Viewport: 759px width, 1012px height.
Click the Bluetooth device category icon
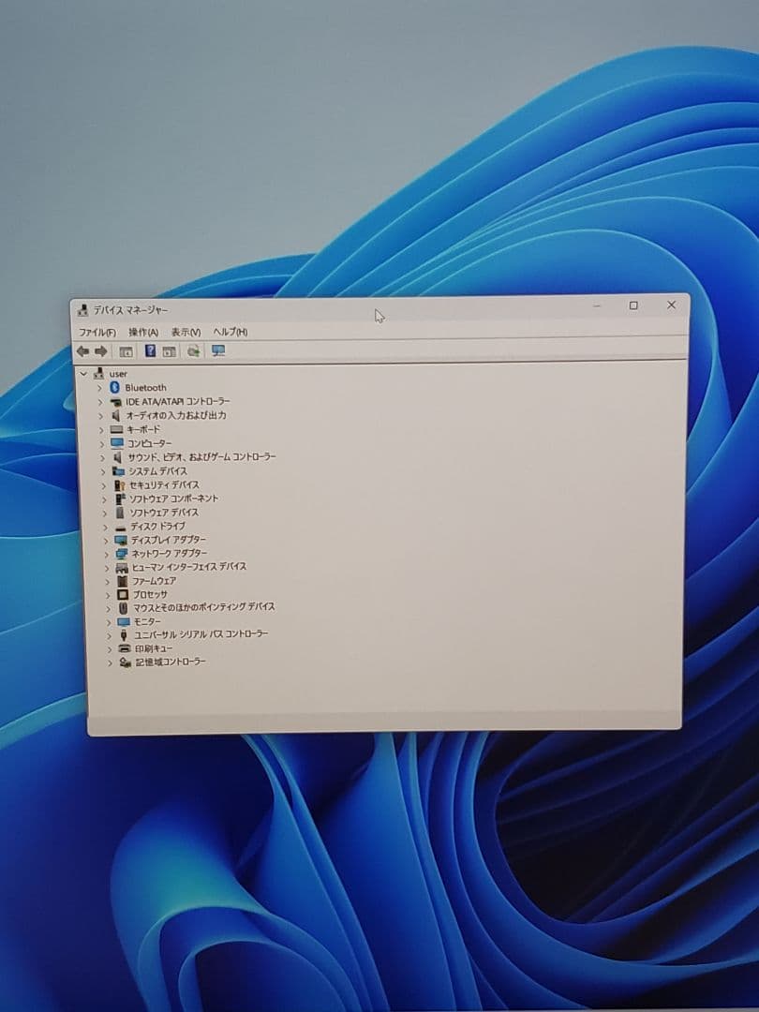(x=117, y=387)
